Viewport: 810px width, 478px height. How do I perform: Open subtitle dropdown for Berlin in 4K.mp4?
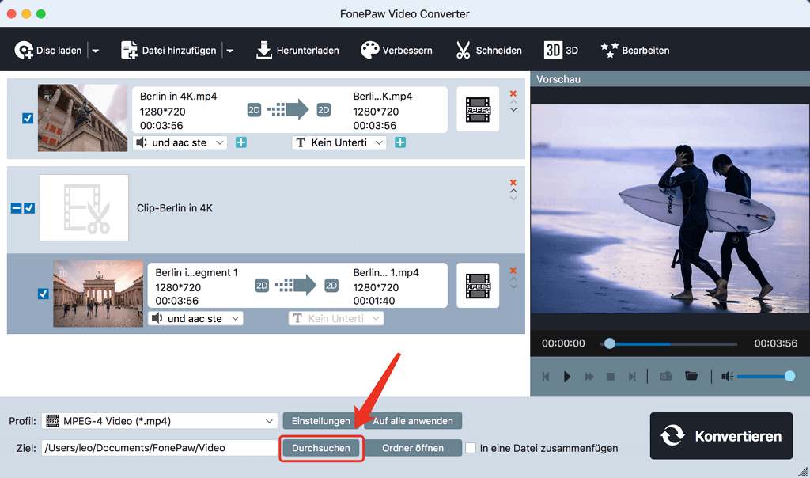click(339, 142)
